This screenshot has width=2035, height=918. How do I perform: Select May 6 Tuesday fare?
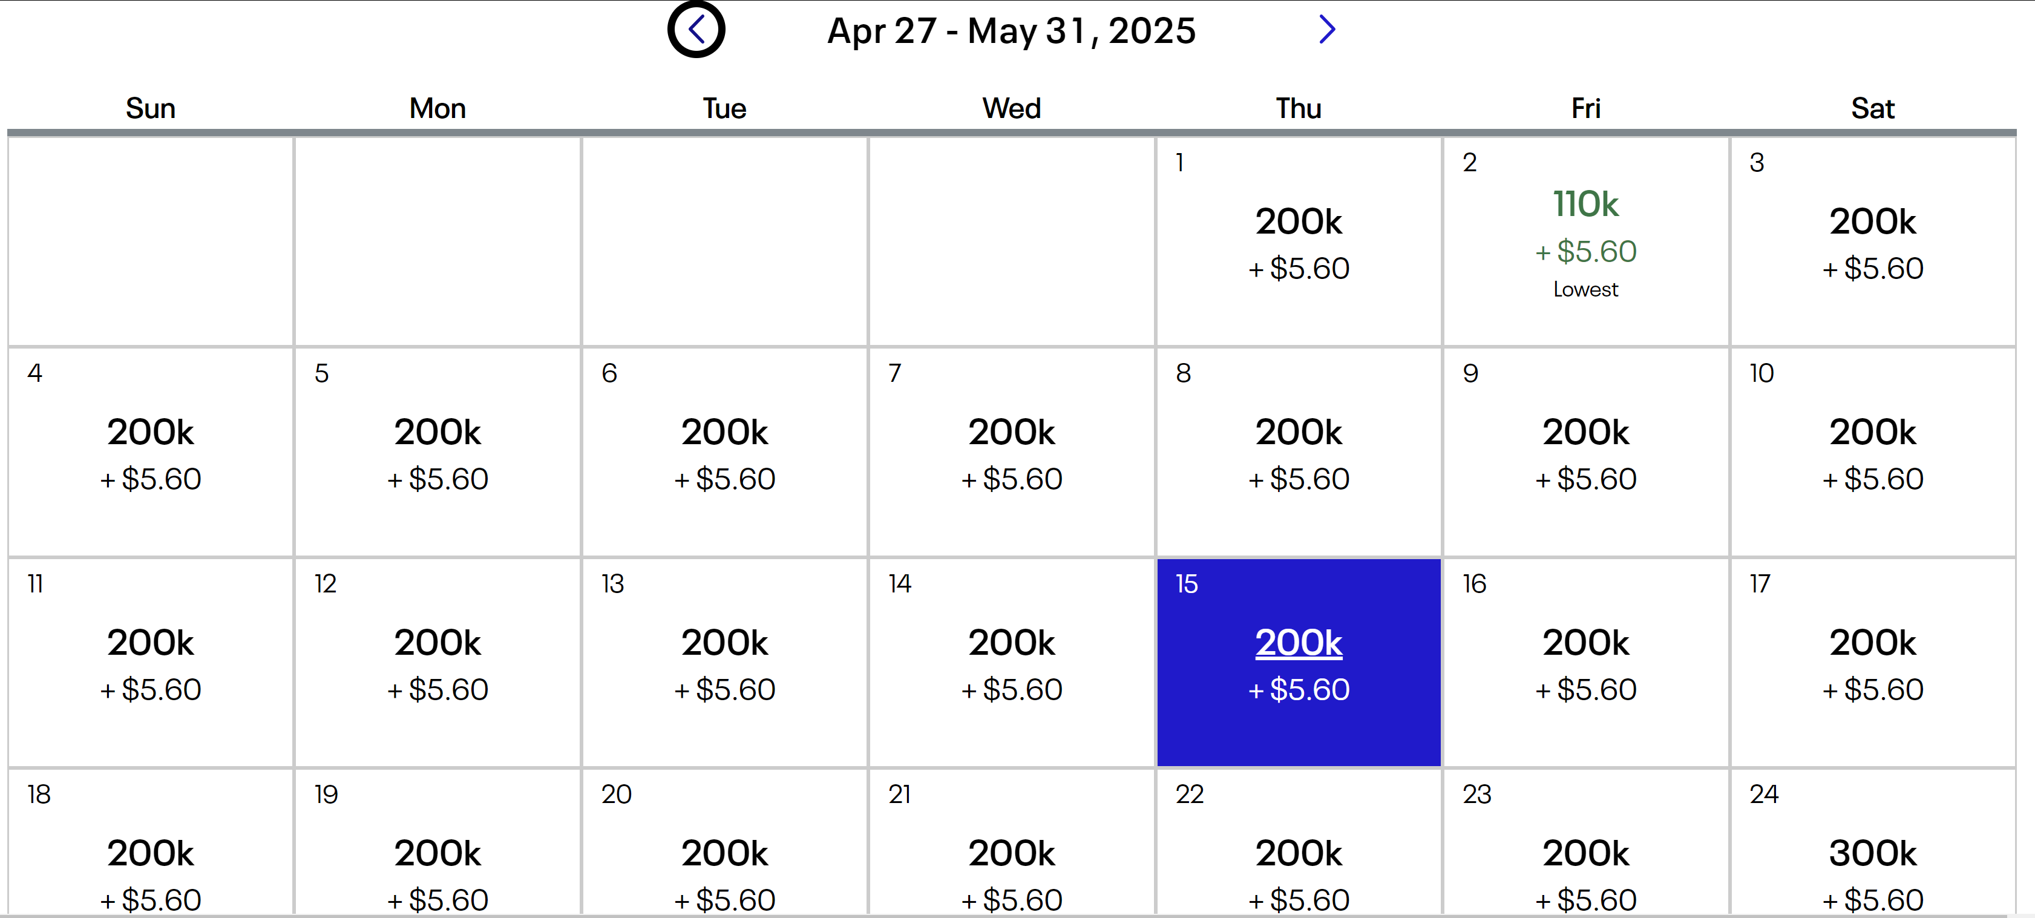(x=724, y=452)
